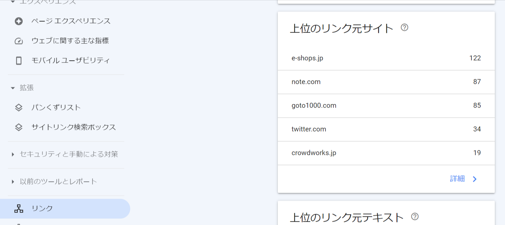The height and width of the screenshot is (225, 505).
Task: Click the link count 34
Action: click(477, 129)
